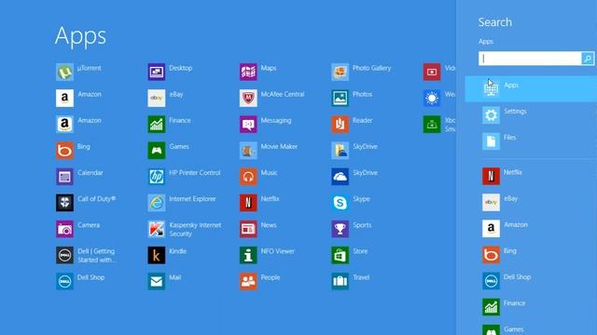The image size is (597, 335).
Task: Open the Bing app in the Apps list
Action: 64,151
